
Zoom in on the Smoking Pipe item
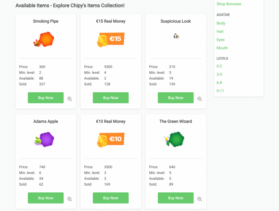point(70,99)
